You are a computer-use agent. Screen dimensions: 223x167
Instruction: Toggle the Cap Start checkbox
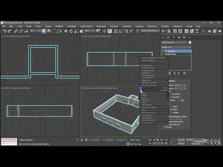(171, 94)
